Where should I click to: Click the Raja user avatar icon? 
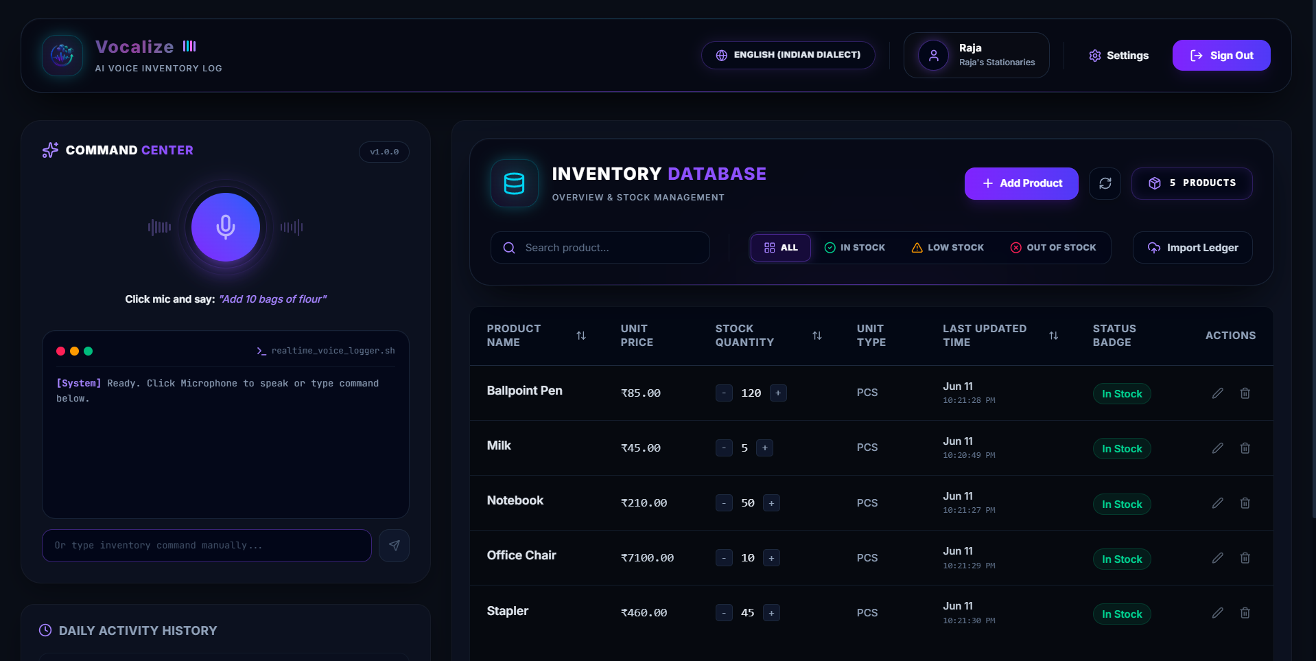click(934, 56)
